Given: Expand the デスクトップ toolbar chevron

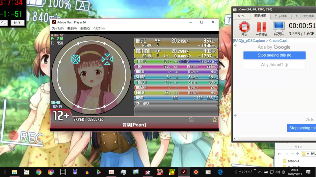Looking at the screenshot, I should [255, 170].
